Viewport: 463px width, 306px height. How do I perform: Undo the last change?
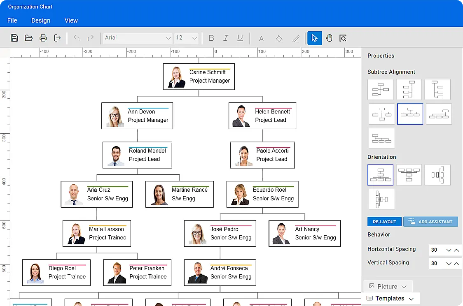pyautogui.click(x=76, y=38)
